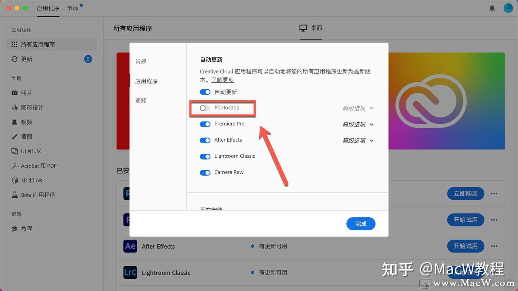Click the Learn more link

coord(223,80)
